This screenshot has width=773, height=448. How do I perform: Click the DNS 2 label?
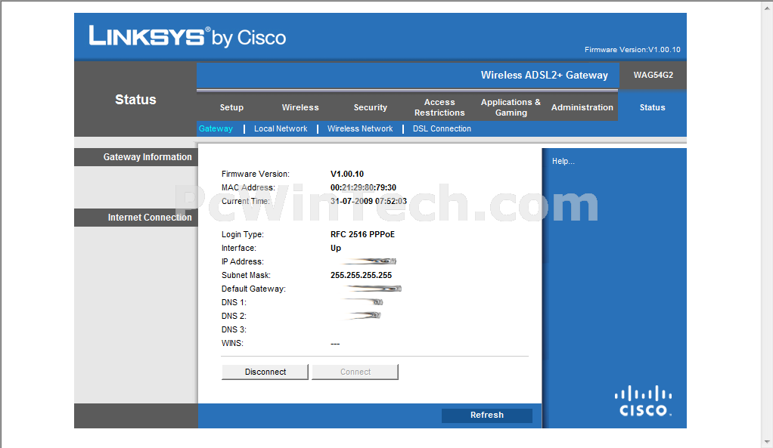pos(234,316)
